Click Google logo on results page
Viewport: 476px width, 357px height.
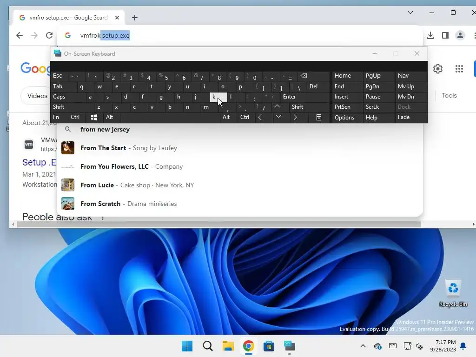[35, 69]
